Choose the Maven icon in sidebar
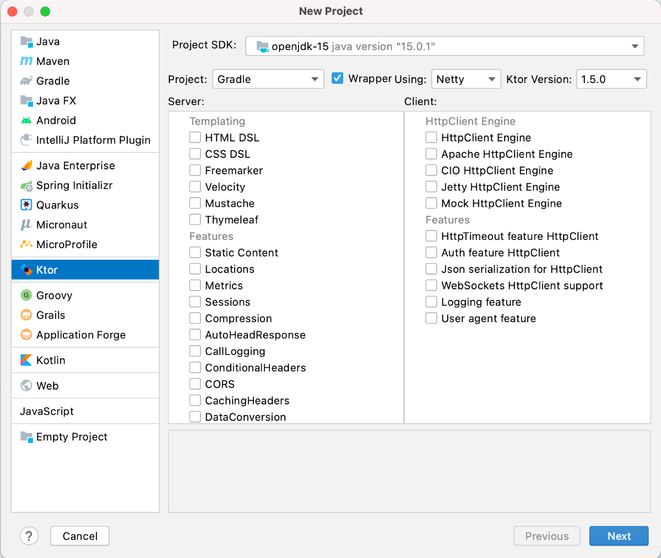Viewport: 661px width, 558px height. click(26, 61)
